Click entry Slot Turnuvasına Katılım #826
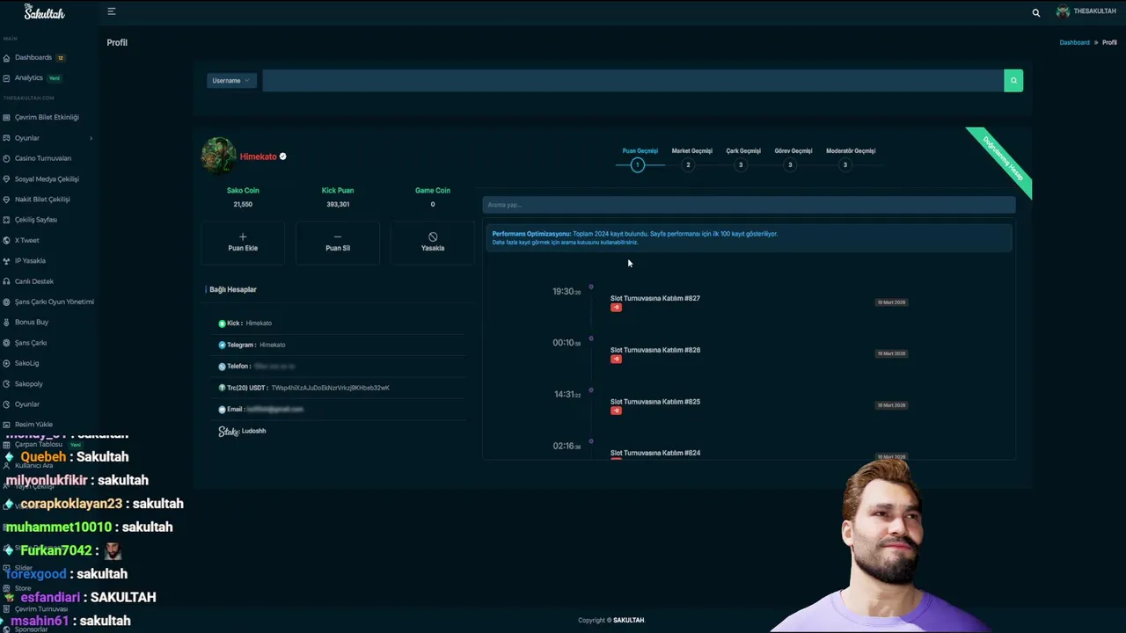This screenshot has width=1126, height=633. [655, 350]
